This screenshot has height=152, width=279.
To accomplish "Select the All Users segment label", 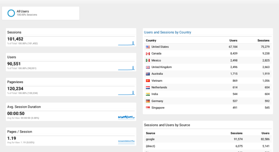I will [x=23, y=11].
